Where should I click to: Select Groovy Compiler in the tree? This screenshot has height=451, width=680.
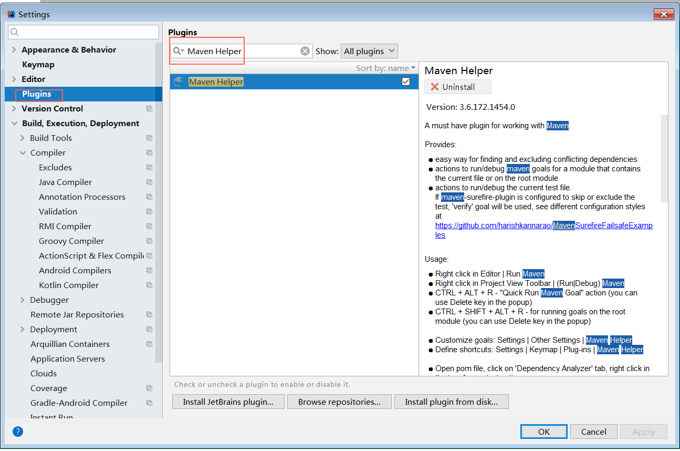(x=71, y=241)
